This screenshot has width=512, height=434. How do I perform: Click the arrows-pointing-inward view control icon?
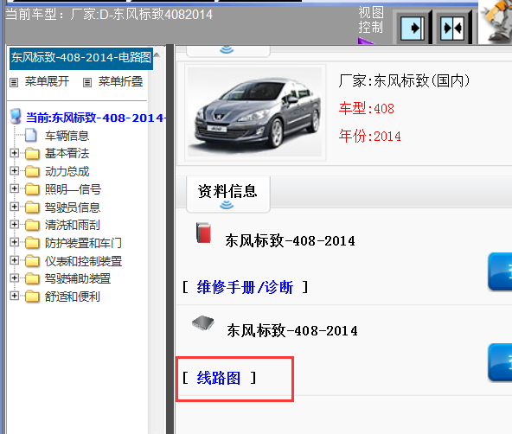click(452, 28)
